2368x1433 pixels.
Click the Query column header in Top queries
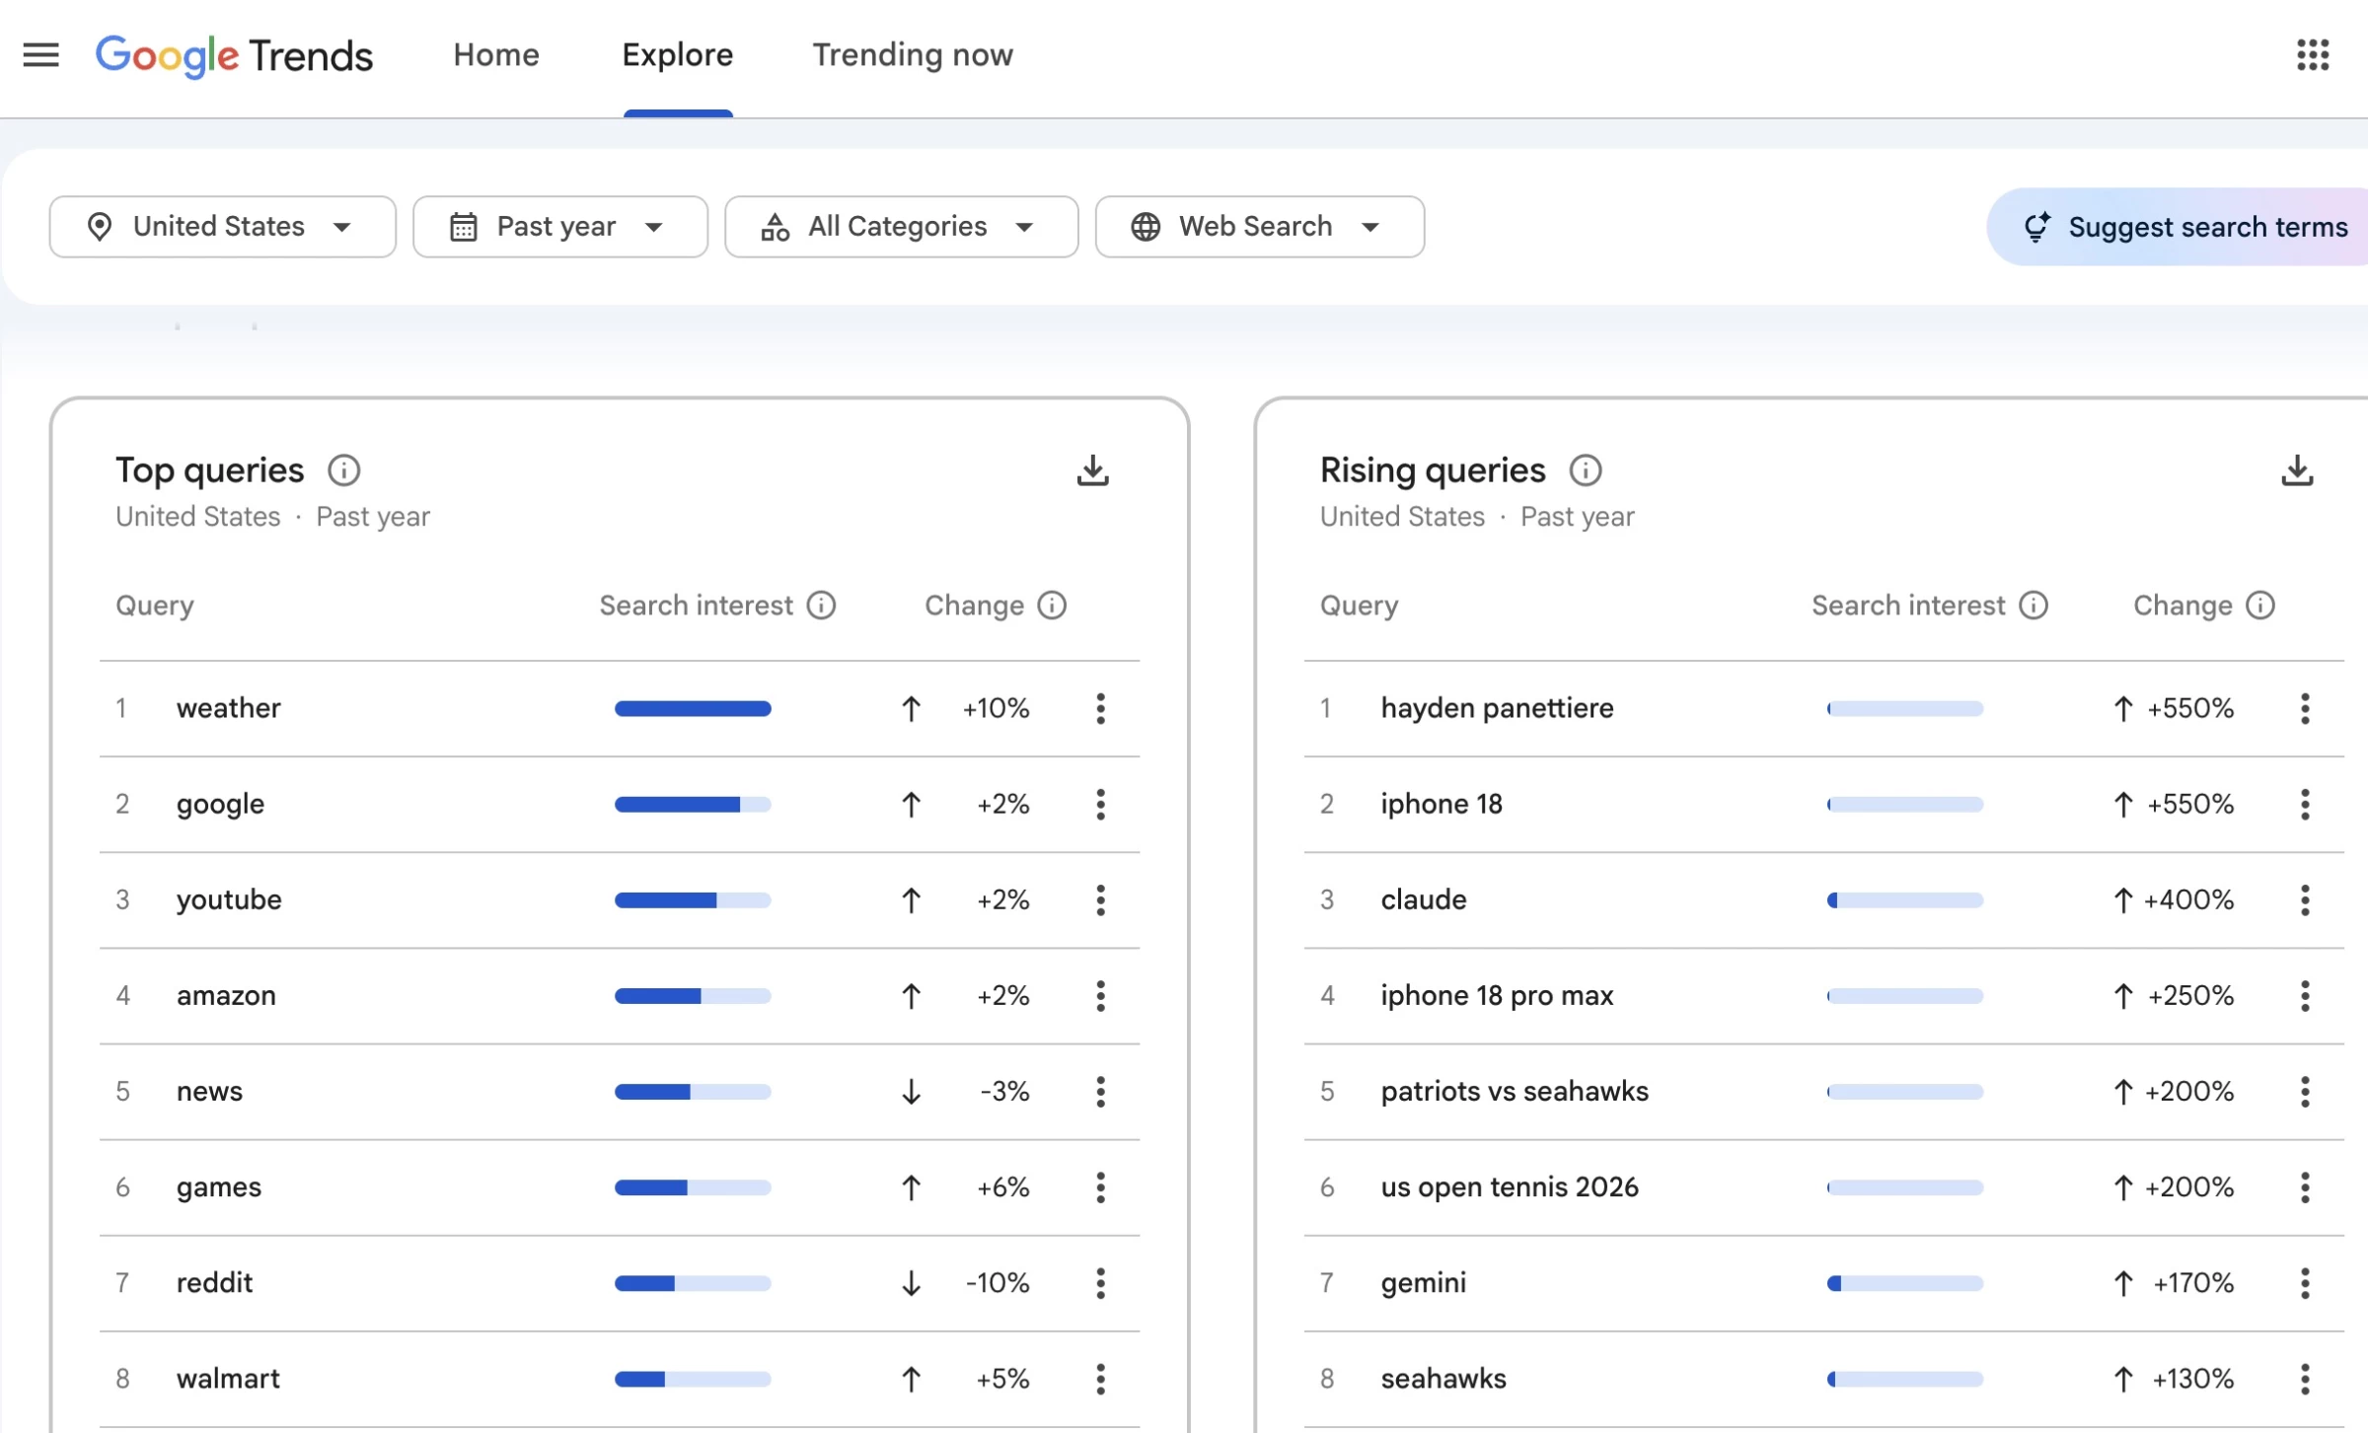155,606
